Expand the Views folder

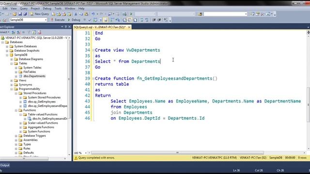coord(12,81)
